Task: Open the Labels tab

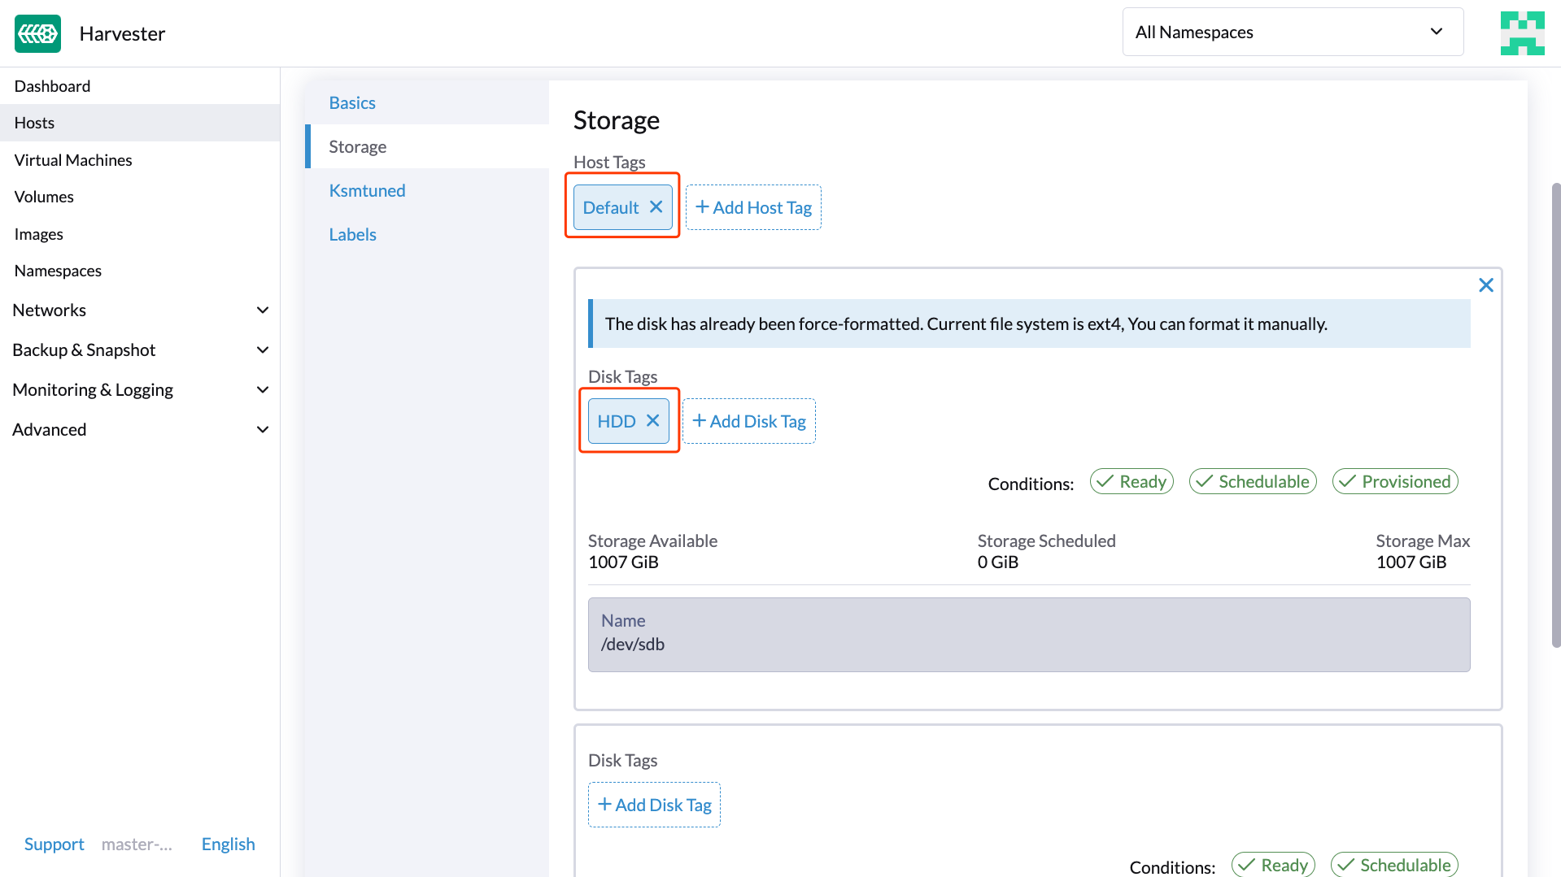Action: coord(352,235)
